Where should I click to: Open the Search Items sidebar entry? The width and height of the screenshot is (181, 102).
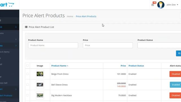pyautogui.click(x=5, y=52)
